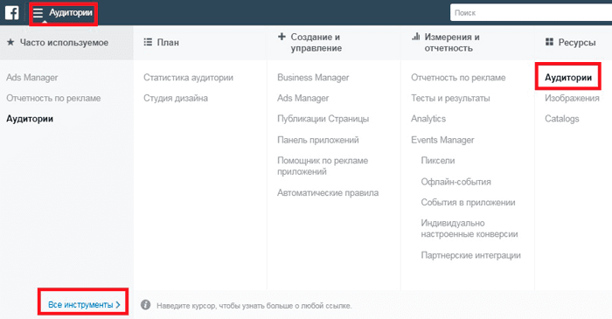Open Публикации Страницы
The height and width of the screenshot is (319, 612).
(x=323, y=119)
